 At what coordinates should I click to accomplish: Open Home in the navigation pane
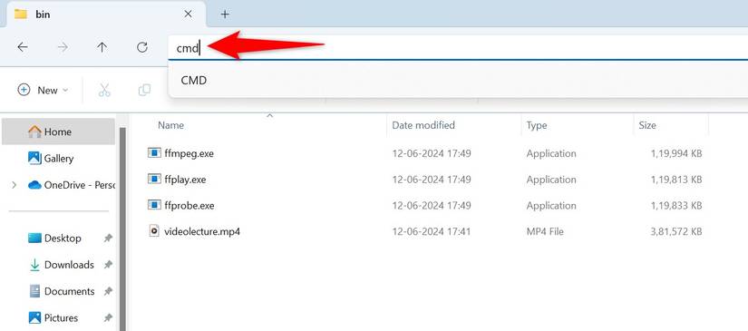click(x=58, y=131)
